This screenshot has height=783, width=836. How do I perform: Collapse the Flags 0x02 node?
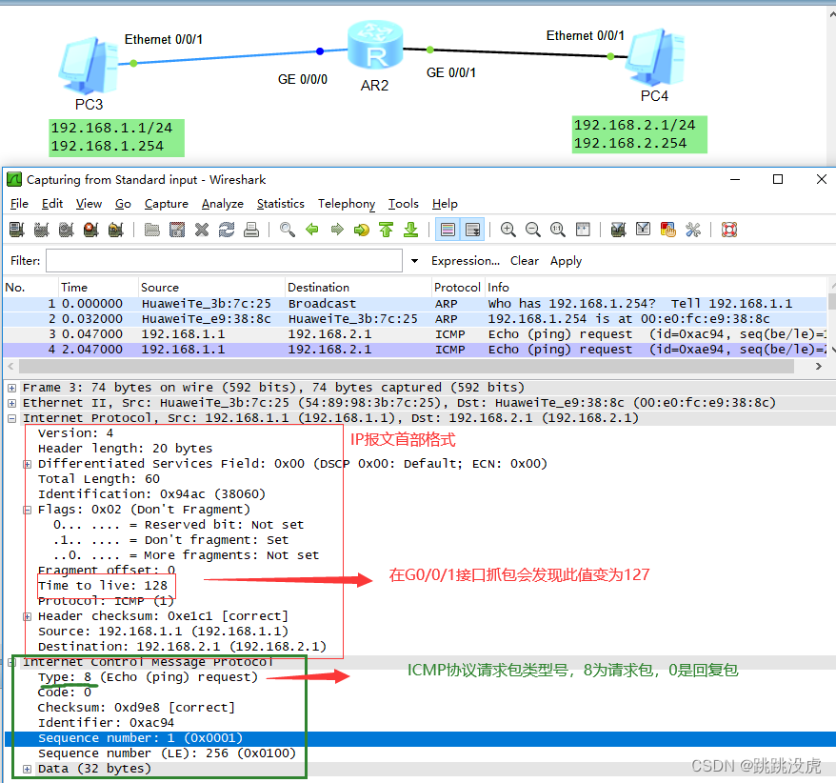click(x=28, y=510)
